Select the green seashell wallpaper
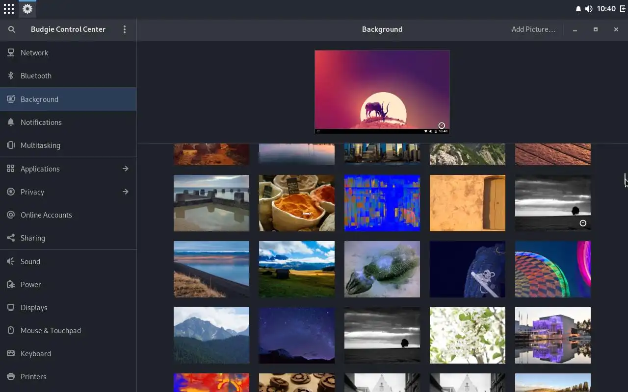628x392 pixels. click(x=382, y=269)
